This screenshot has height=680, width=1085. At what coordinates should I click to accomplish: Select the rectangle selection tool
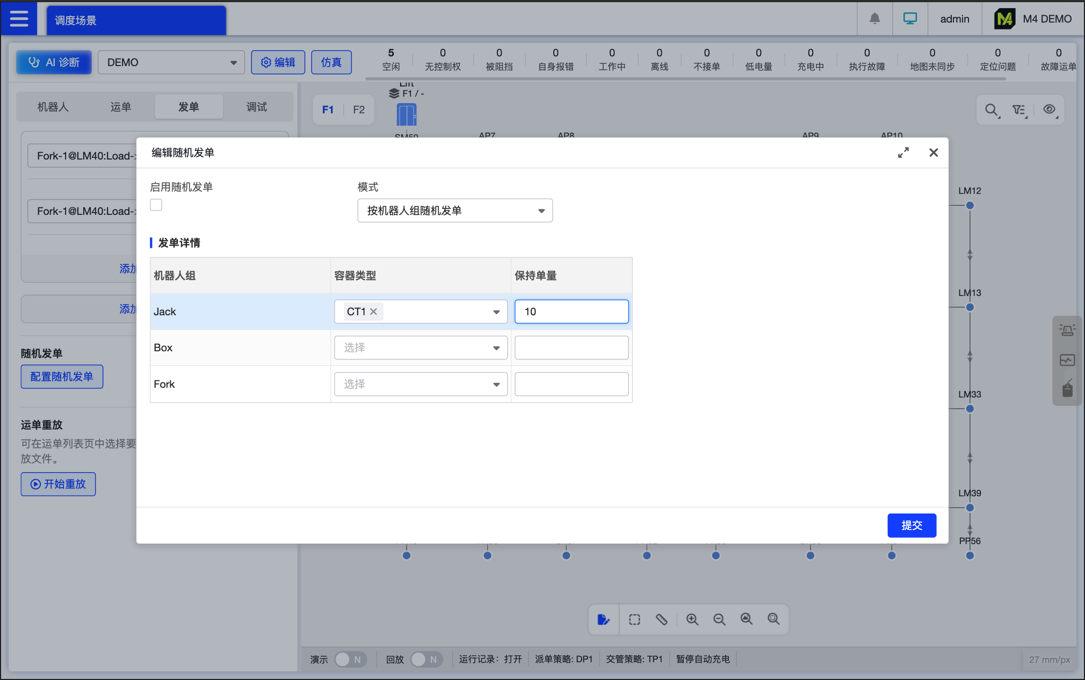pos(634,619)
